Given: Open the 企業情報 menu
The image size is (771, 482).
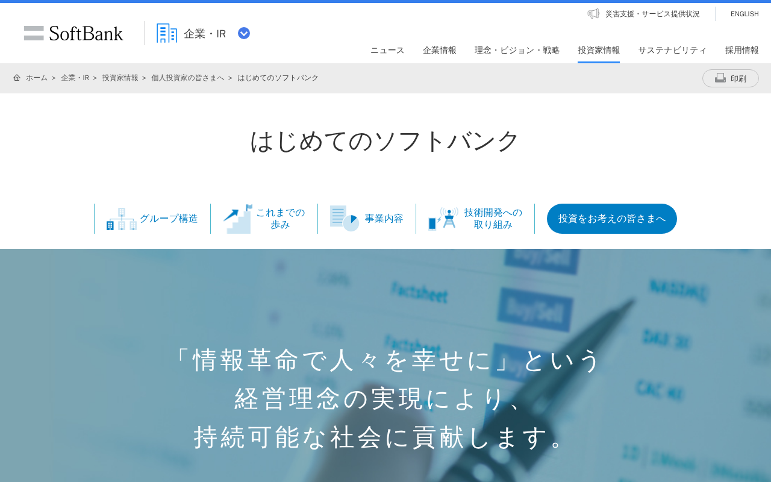Looking at the screenshot, I should [x=440, y=50].
